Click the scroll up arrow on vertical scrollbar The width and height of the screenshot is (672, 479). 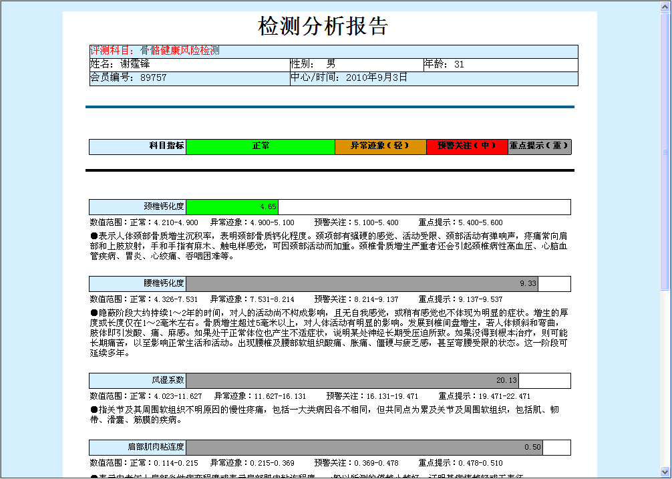pyautogui.click(x=665, y=6)
